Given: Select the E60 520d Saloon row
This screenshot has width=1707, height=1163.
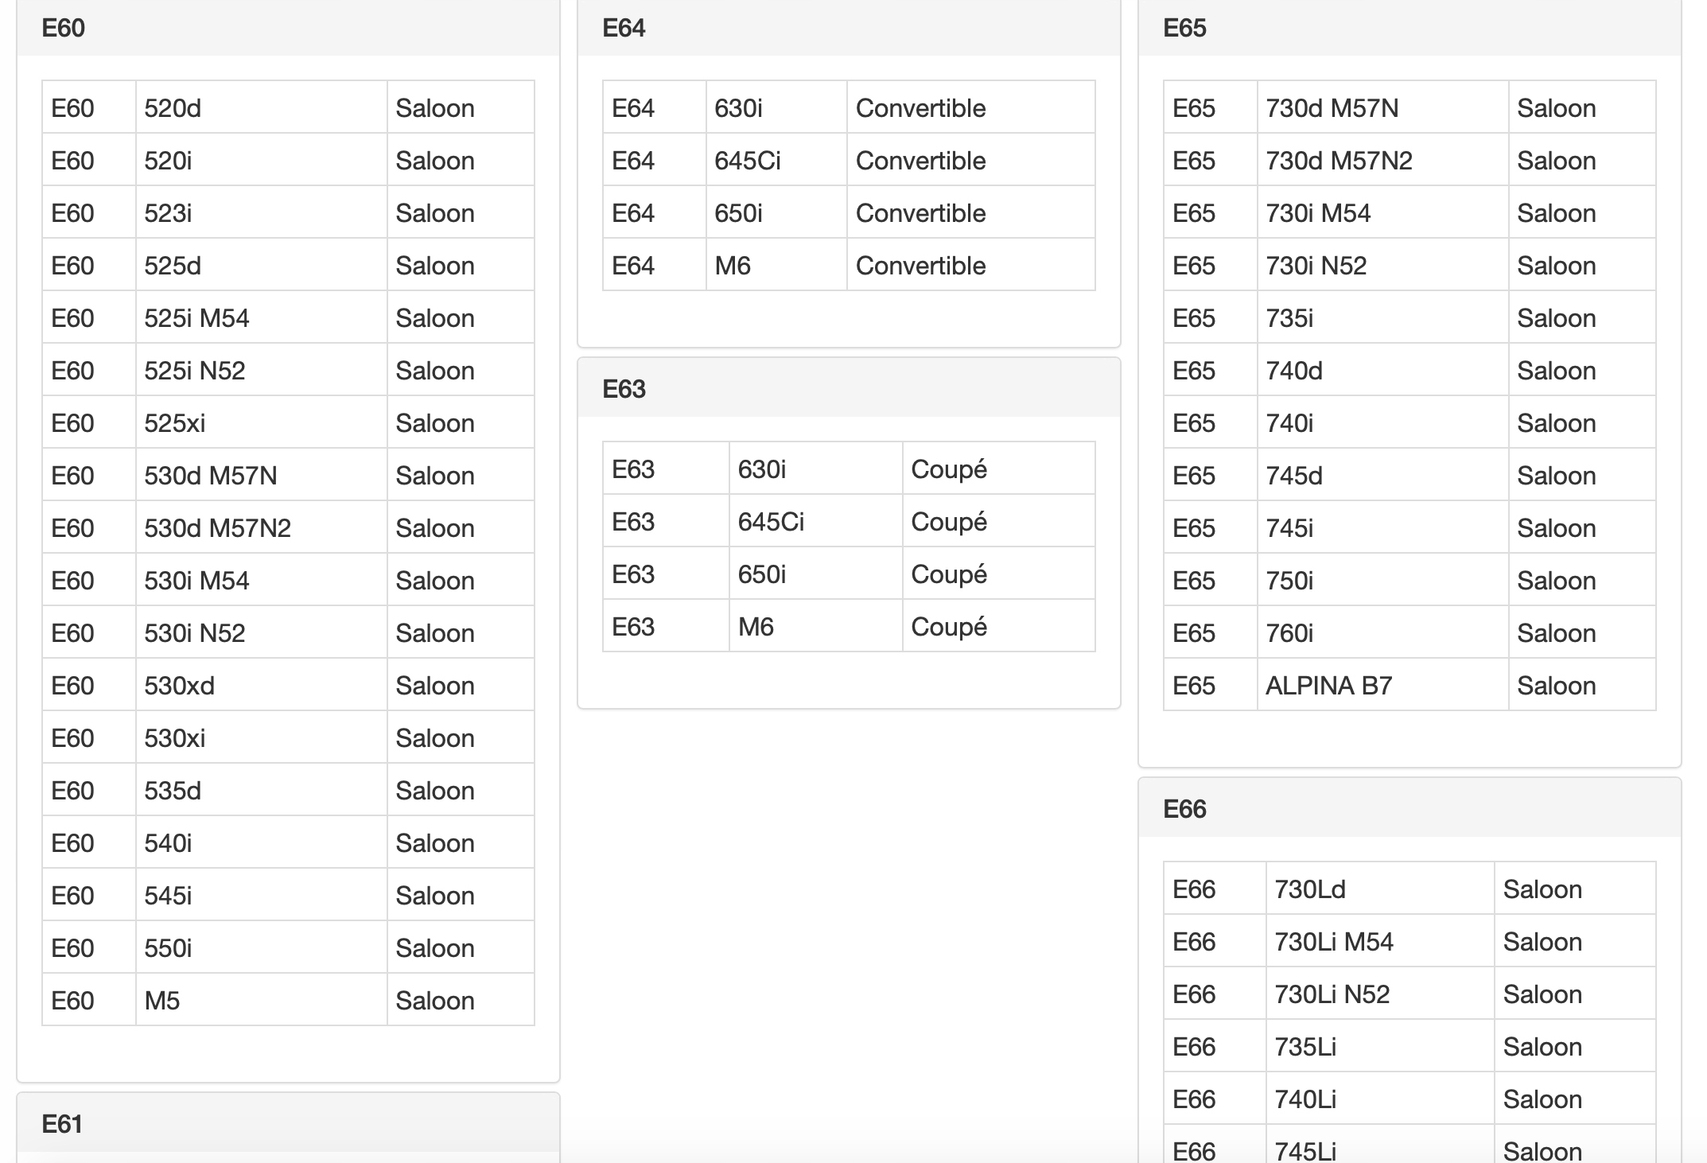Looking at the screenshot, I should (x=288, y=107).
